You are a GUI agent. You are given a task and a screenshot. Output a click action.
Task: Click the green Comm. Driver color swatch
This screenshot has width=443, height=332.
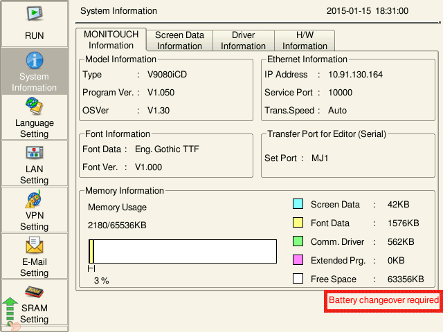pos(298,241)
